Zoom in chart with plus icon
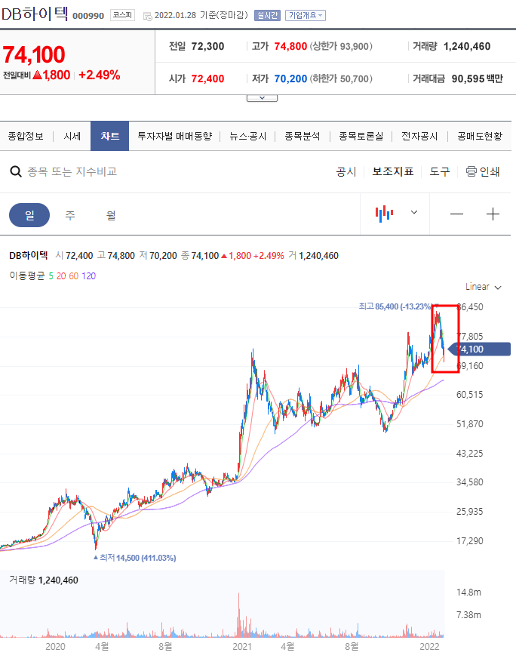 (493, 214)
